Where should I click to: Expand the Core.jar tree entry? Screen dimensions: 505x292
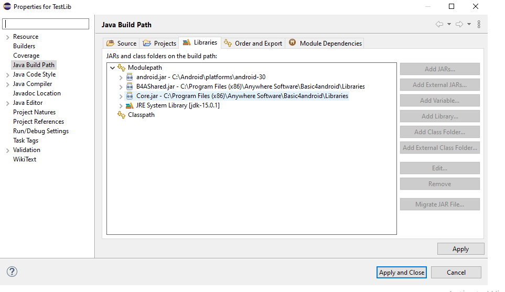coord(121,96)
